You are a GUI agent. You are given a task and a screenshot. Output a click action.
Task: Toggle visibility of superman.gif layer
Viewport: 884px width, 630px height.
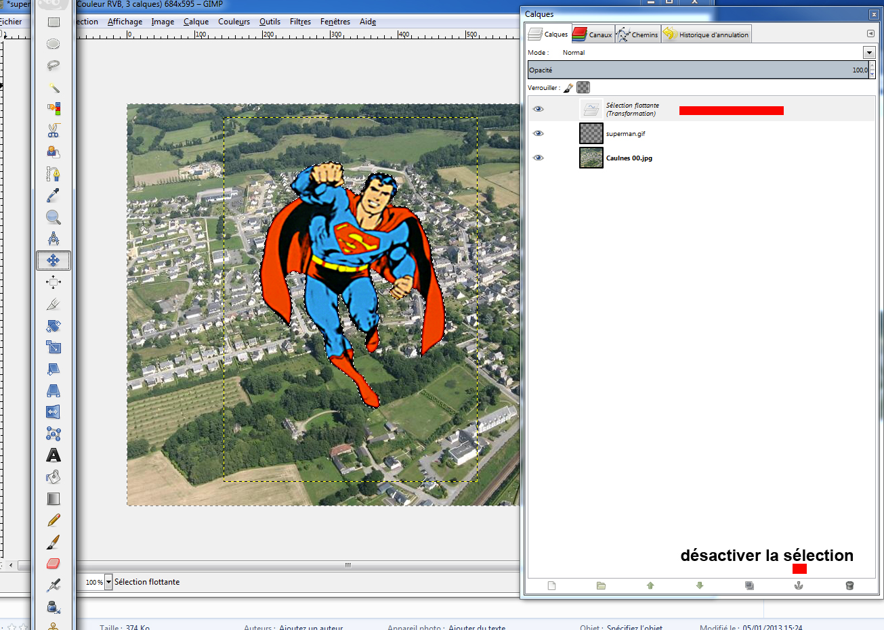pos(539,133)
